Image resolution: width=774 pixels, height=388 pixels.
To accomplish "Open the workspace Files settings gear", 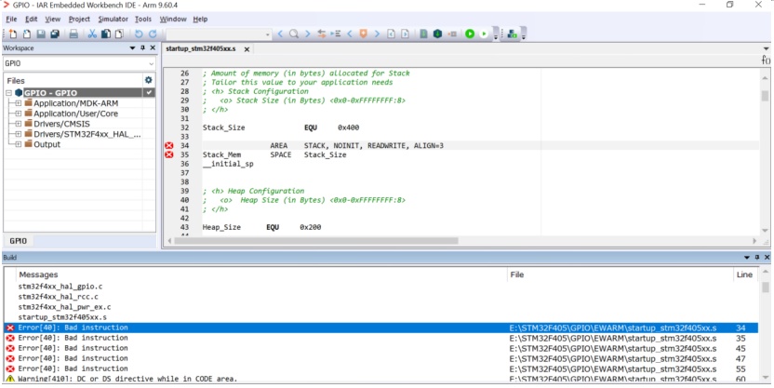I will (148, 80).
